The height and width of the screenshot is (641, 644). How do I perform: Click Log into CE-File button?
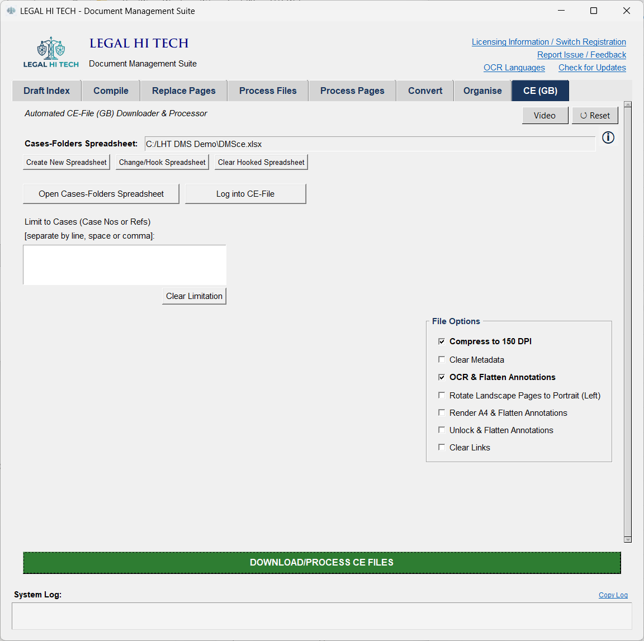(x=245, y=194)
